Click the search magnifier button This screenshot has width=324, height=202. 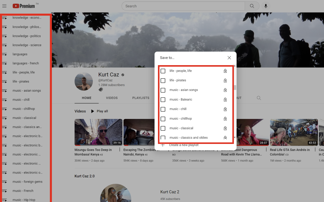point(252,6)
